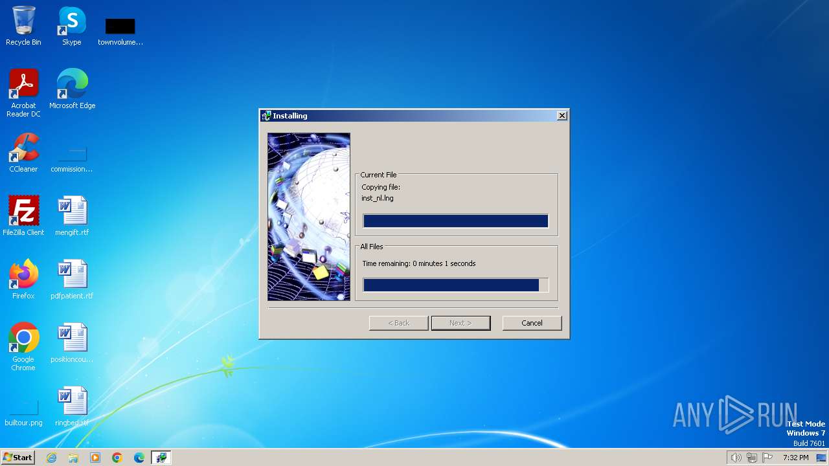Open the Start menu
Viewport: 829px width, 466px height.
click(x=17, y=458)
